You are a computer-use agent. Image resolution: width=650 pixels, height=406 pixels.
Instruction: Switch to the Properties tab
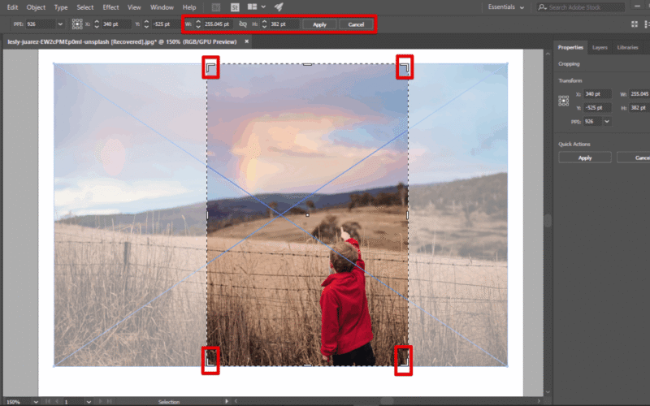570,47
